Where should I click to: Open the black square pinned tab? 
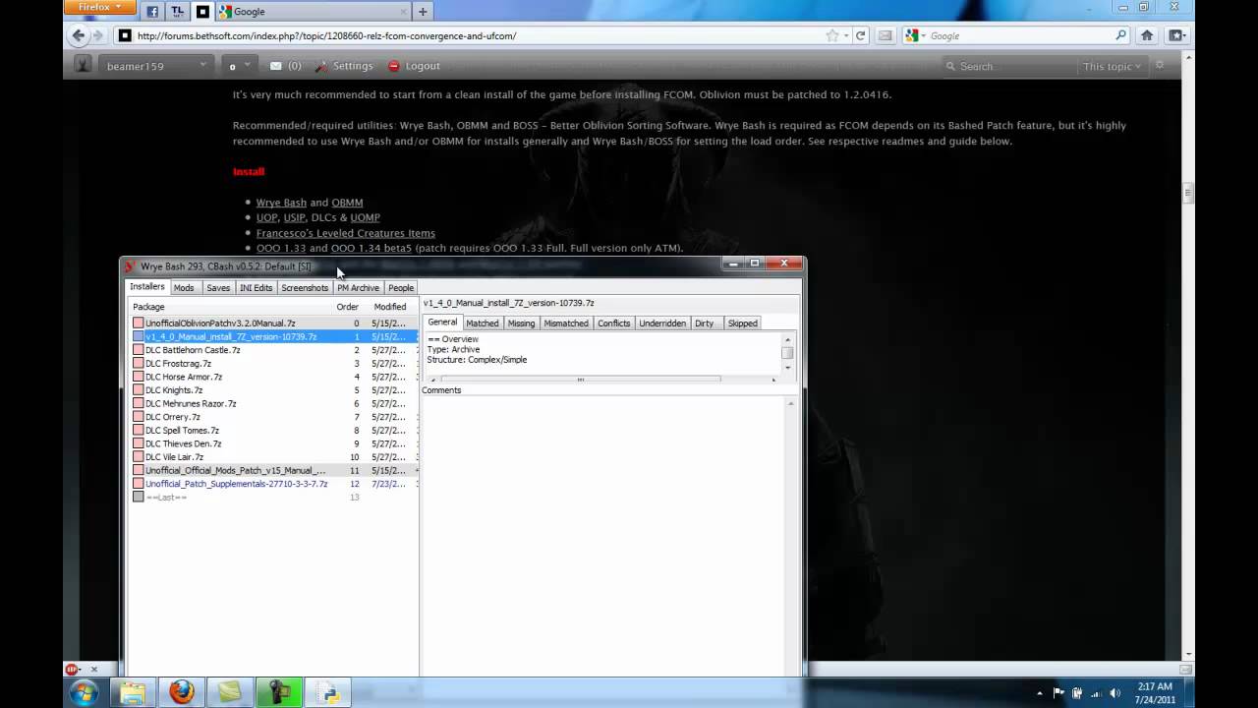[202, 12]
